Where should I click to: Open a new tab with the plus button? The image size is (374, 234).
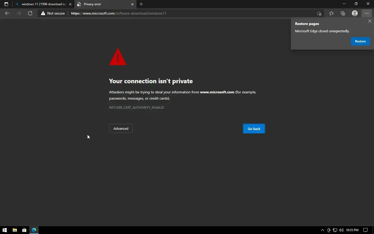[141, 4]
